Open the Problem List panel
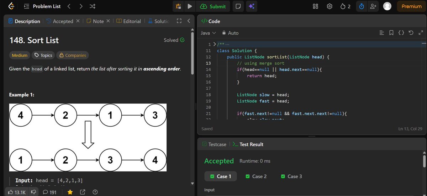This screenshot has width=427, height=196. coord(42,6)
